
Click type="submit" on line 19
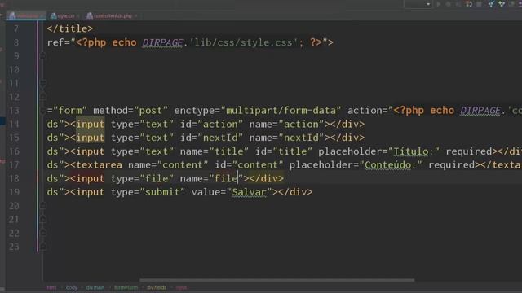point(148,192)
